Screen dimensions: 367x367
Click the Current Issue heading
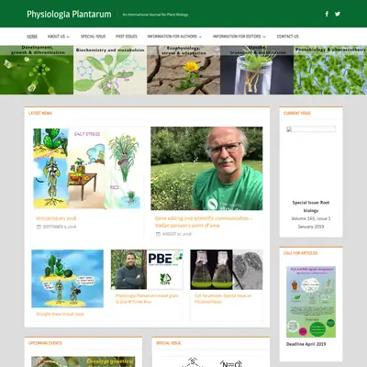pos(297,113)
